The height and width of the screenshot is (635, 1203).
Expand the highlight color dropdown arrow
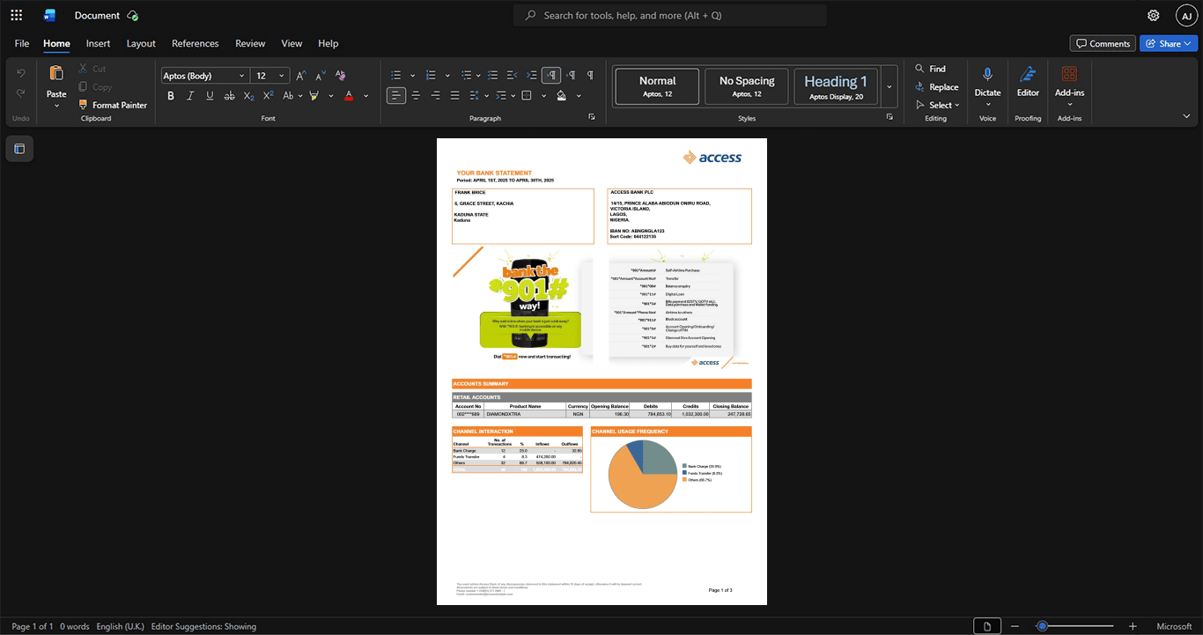(x=331, y=95)
